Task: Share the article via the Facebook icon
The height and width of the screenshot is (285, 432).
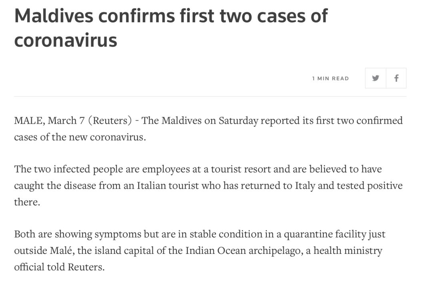Action: [x=396, y=78]
